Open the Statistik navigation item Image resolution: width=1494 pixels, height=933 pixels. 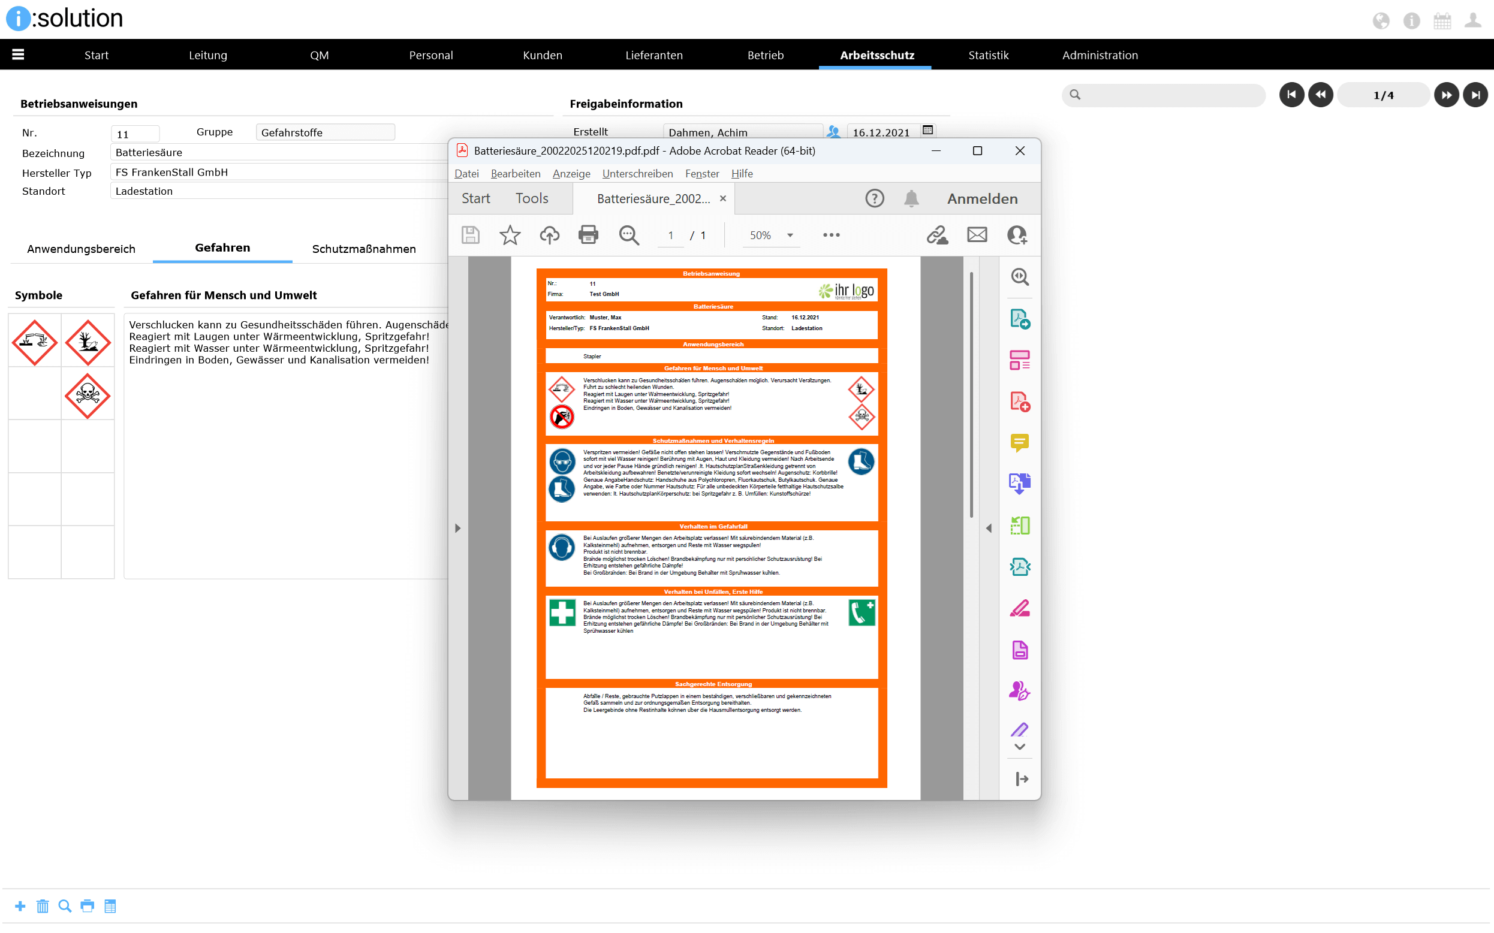pos(988,55)
